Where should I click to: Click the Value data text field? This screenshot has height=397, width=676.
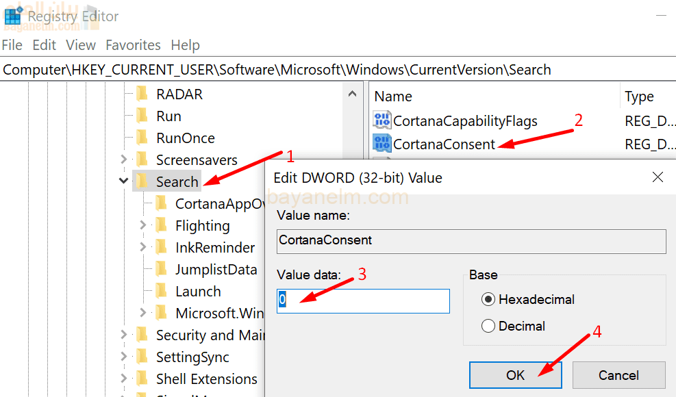(363, 301)
